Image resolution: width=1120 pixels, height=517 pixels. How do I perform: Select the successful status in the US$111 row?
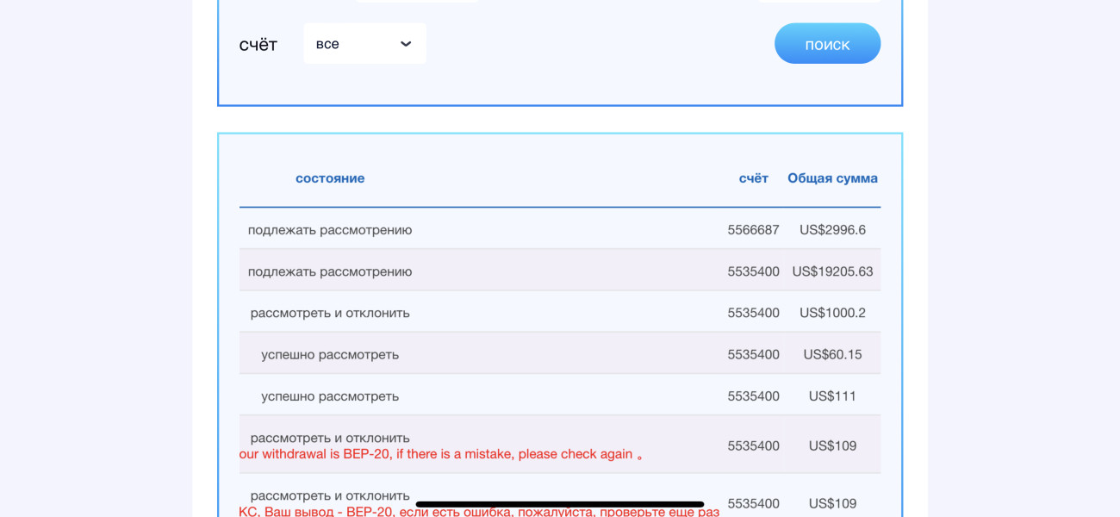tap(330, 396)
